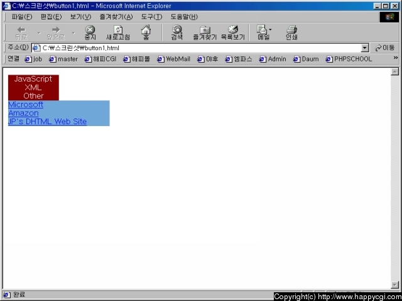The height and width of the screenshot is (301, 402).
Task: Open the Daum links bar shortcut
Action: 306,59
